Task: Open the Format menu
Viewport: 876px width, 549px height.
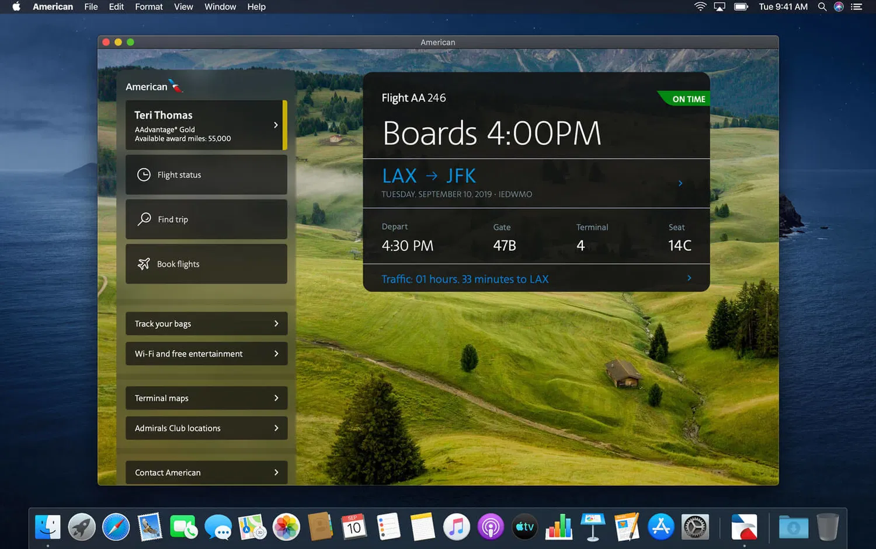Action: click(x=149, y=7)
